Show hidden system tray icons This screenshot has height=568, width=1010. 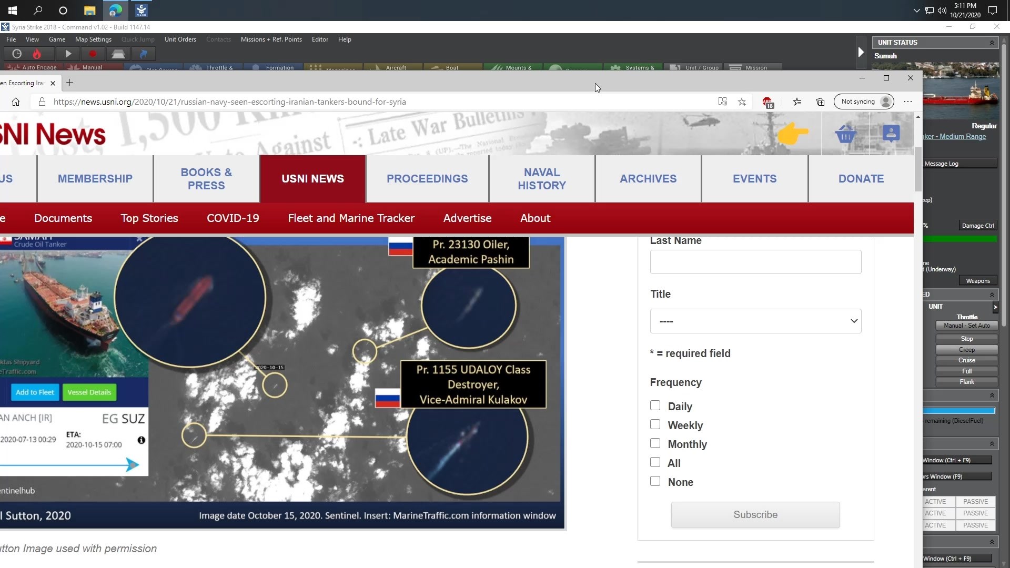pyautogui.click(x=917, y=11)
